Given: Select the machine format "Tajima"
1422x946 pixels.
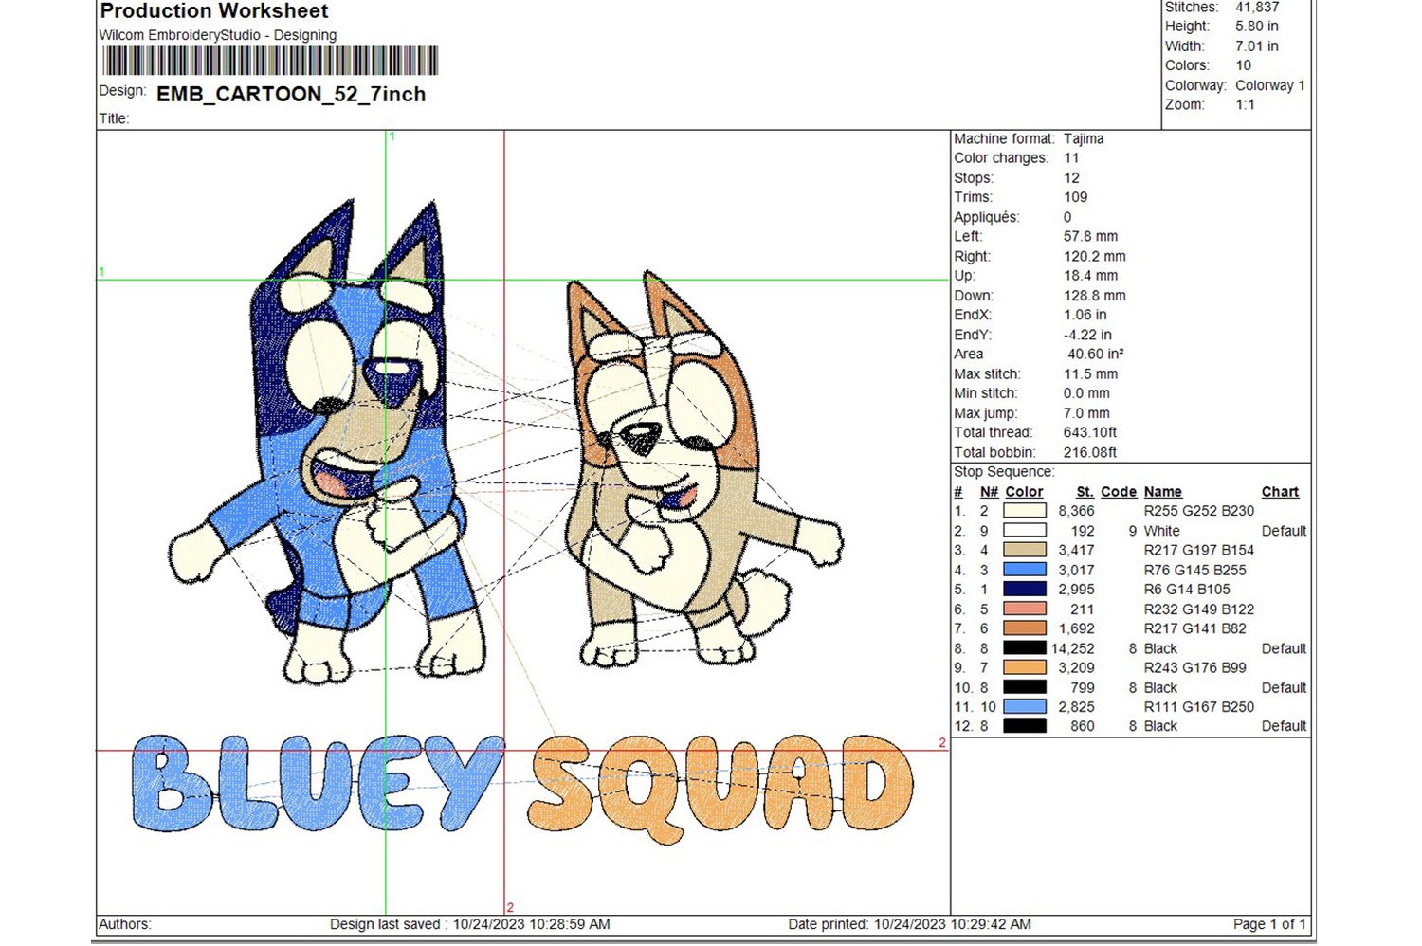Looking at the screenshot, I should pos(1084,138).
